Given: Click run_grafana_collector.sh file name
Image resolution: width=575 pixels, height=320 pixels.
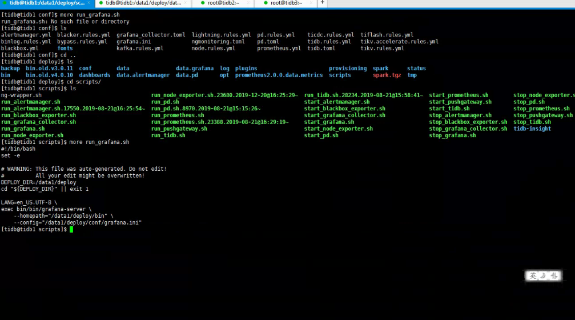Looking at the screenshot, I should pos(38,122).
